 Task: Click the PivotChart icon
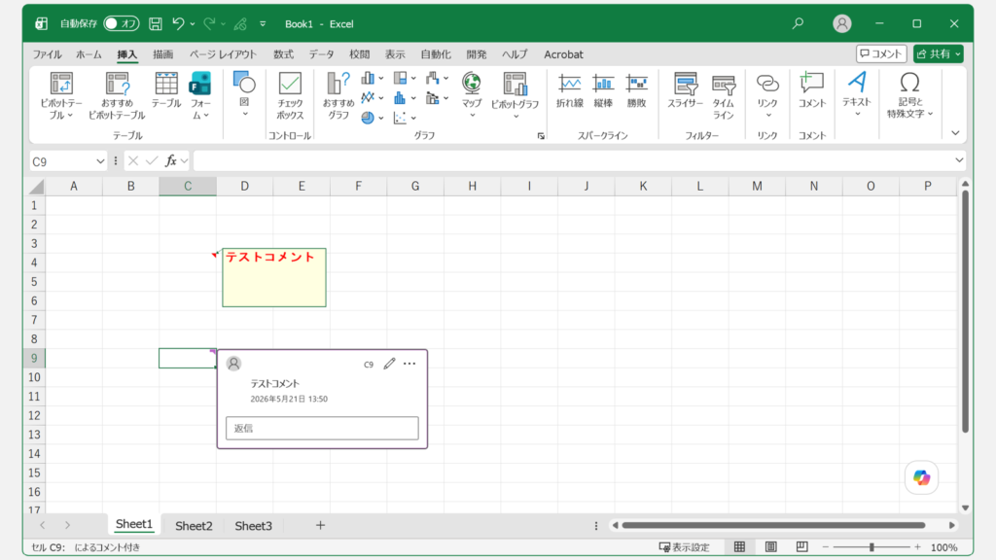515,84
